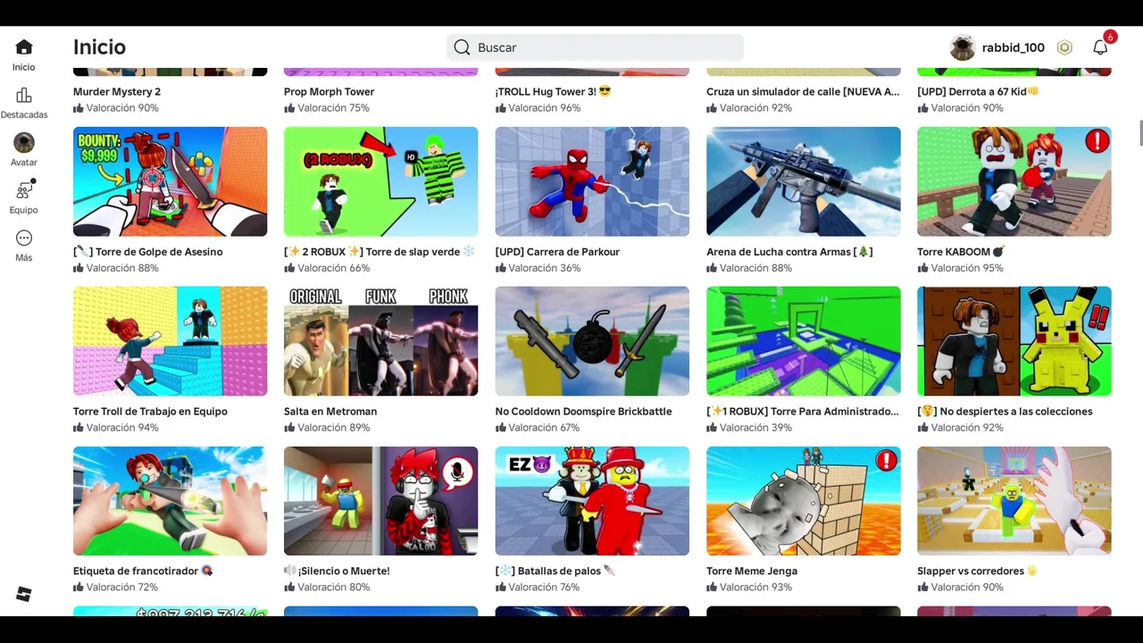Click the Derrota a 67 Kid title
This screenshot has height=643, width=1143.
coord(978,91)
